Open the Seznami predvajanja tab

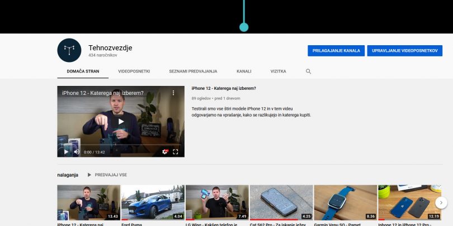pyautogui.click(x=193, y=71)
